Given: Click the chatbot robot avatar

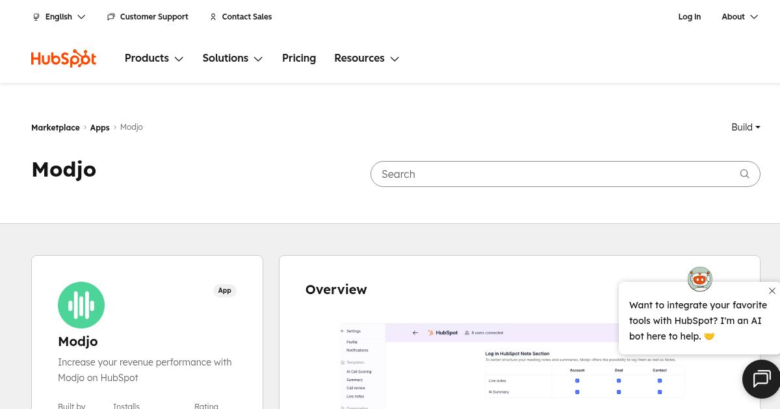Looking at the screenshot, I should (700, 279).
